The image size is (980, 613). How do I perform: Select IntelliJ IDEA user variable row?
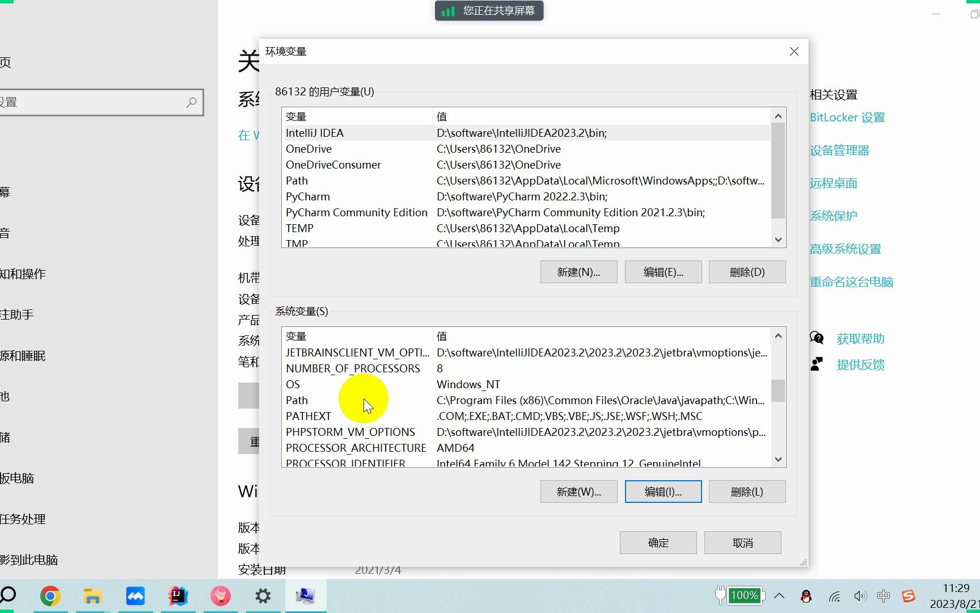tap(526, 133)
